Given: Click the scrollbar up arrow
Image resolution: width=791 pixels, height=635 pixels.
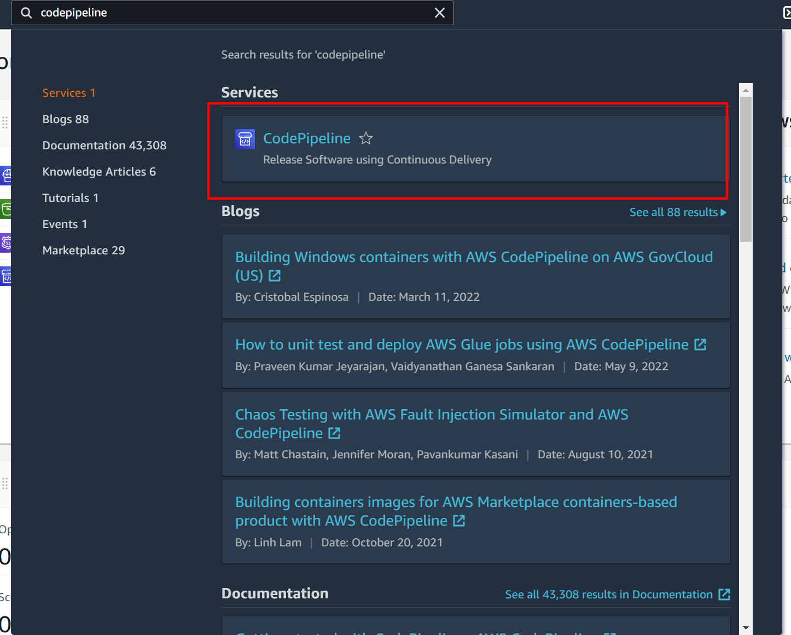Looking at the screenshot, I should [x=746, y=91].
